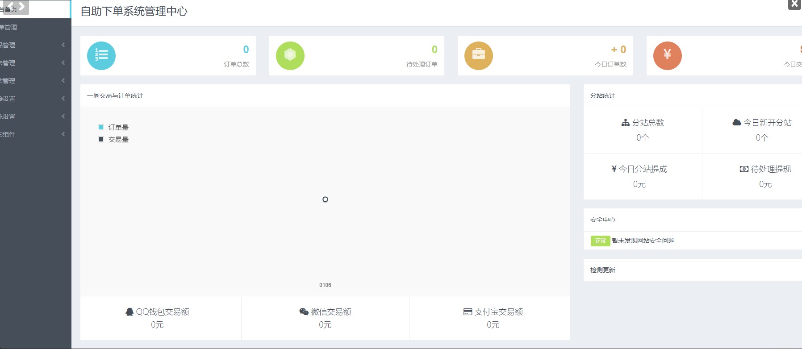Viewport: 802px width, 349px height.
Task: Click the briefcase icon for 今日订单数
Action: [479, 56]
